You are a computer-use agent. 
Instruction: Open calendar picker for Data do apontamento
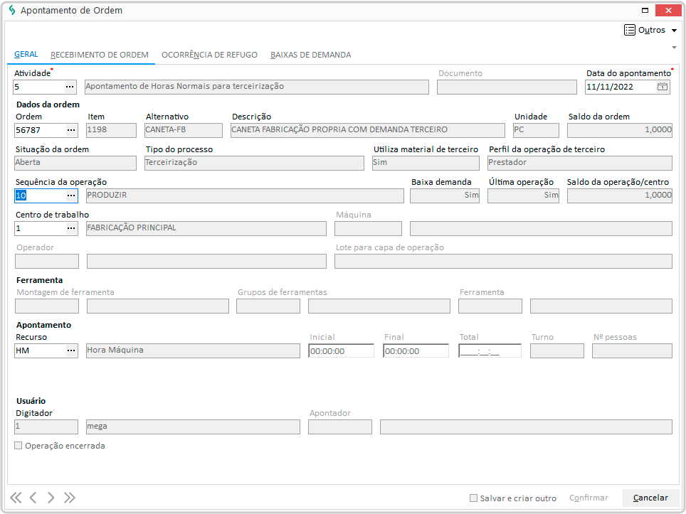tap(663, 87)
